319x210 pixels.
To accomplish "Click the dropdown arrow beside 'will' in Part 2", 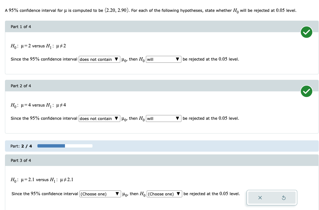I will 178,118.
